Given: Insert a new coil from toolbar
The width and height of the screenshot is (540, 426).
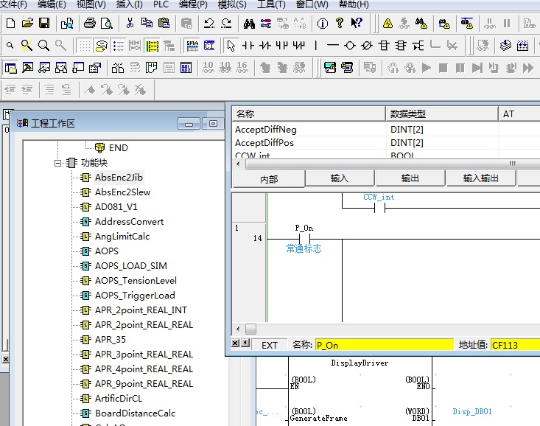Looking at the screenshot, I should 349,46.
